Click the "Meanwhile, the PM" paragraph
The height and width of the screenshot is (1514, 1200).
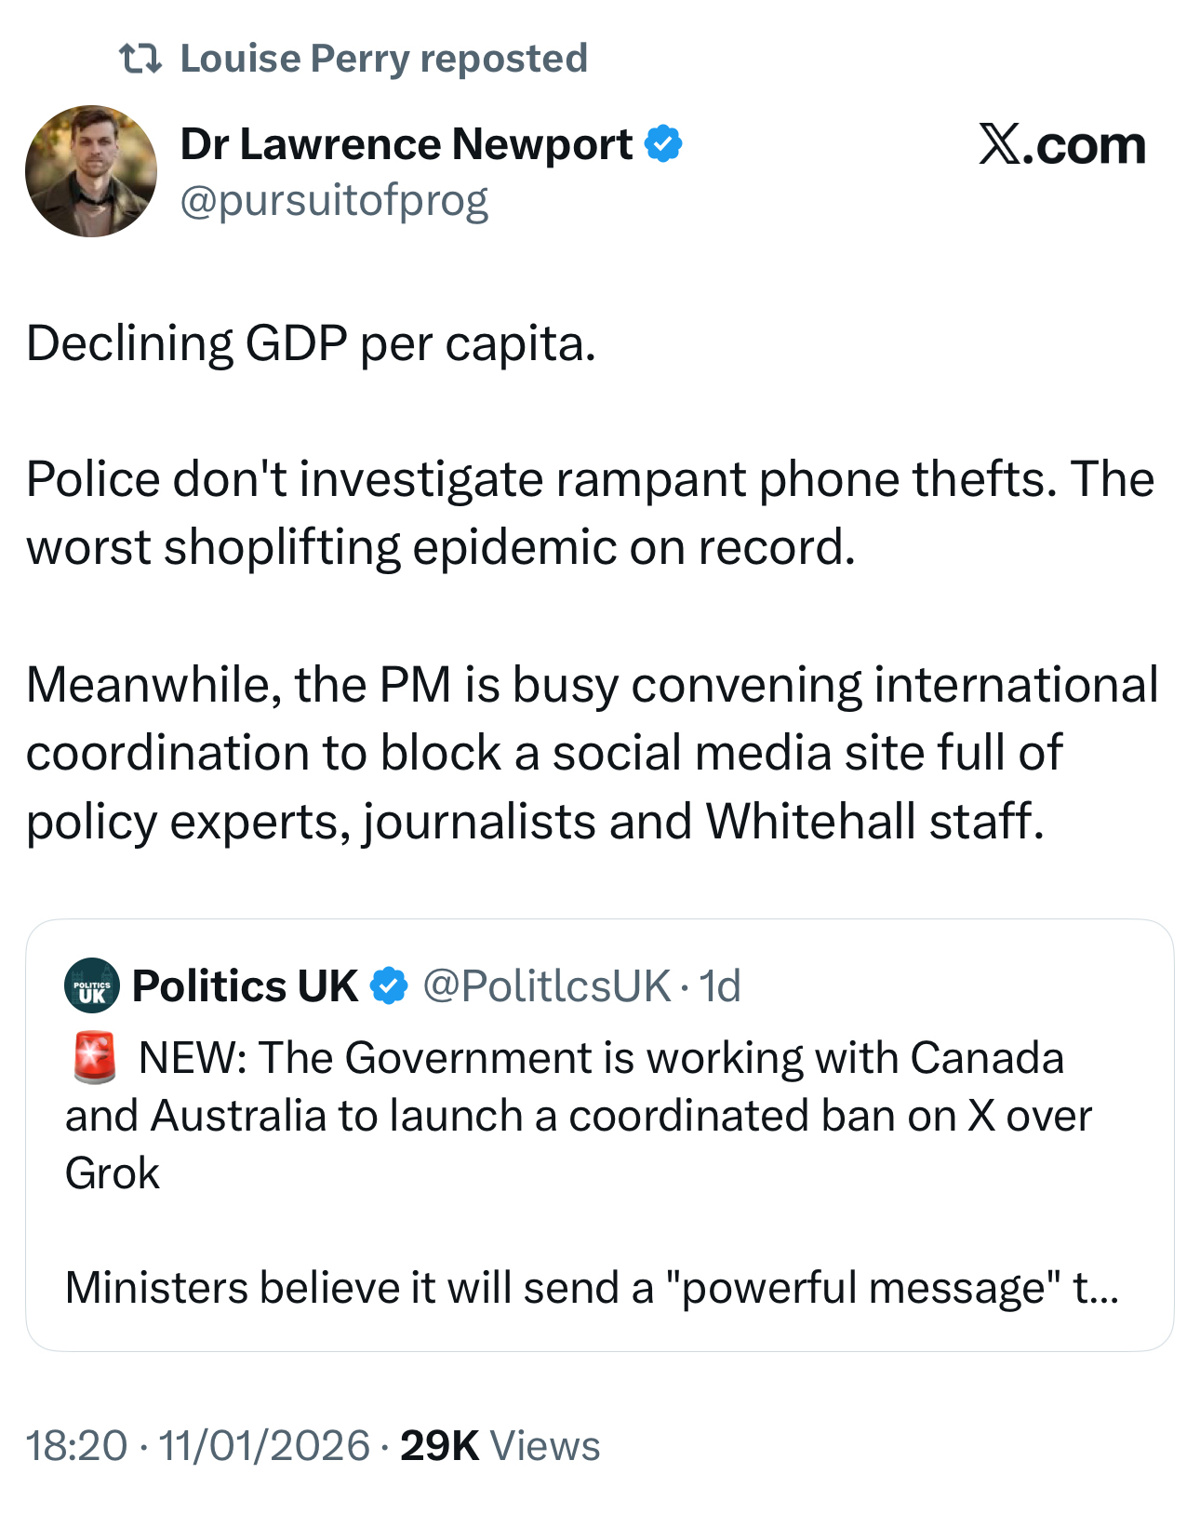click(x=592, y=753)
